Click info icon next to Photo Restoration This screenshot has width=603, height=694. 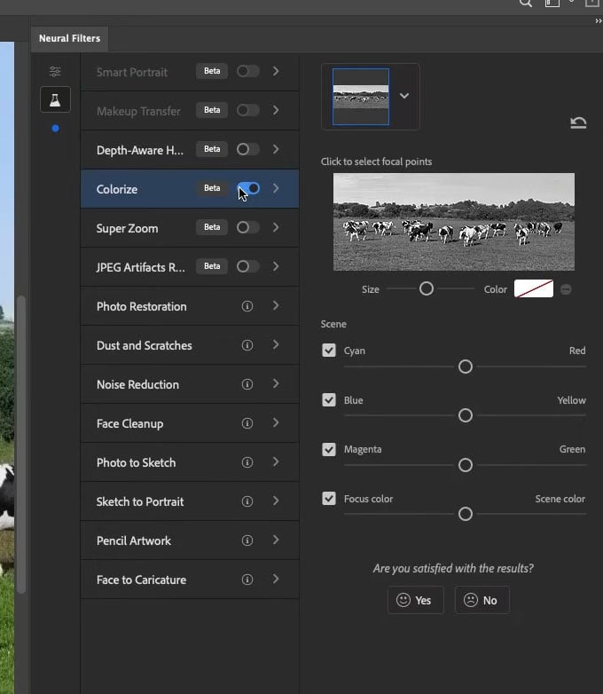coord(247,306)
